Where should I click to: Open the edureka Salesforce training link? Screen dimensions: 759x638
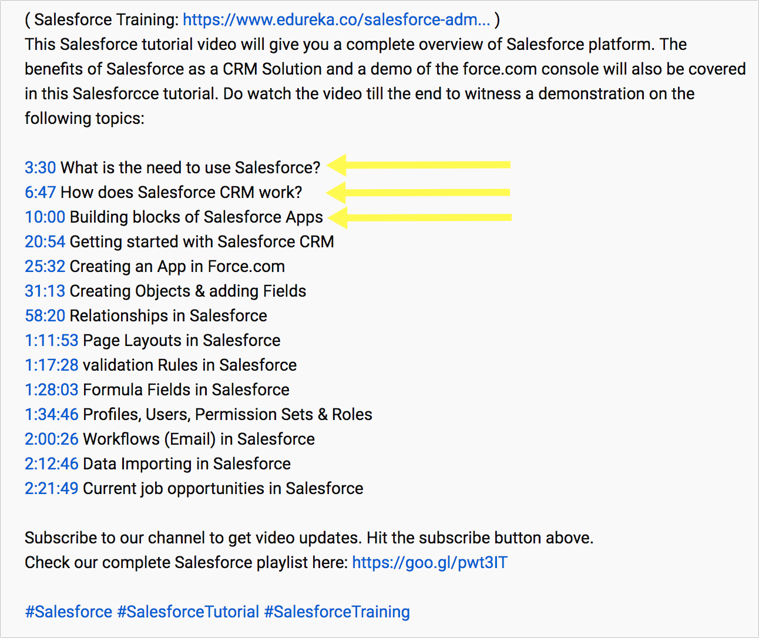click(x=336, y=20)
